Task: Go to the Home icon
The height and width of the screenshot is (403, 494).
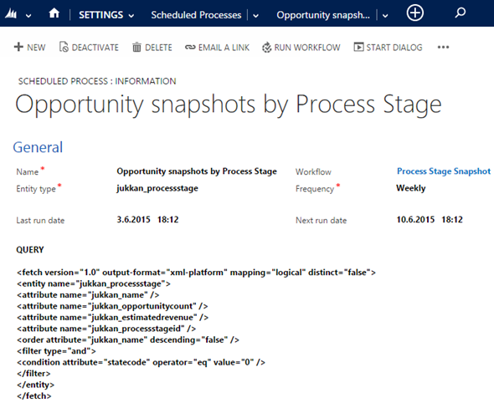Action: tap(54, 13)
